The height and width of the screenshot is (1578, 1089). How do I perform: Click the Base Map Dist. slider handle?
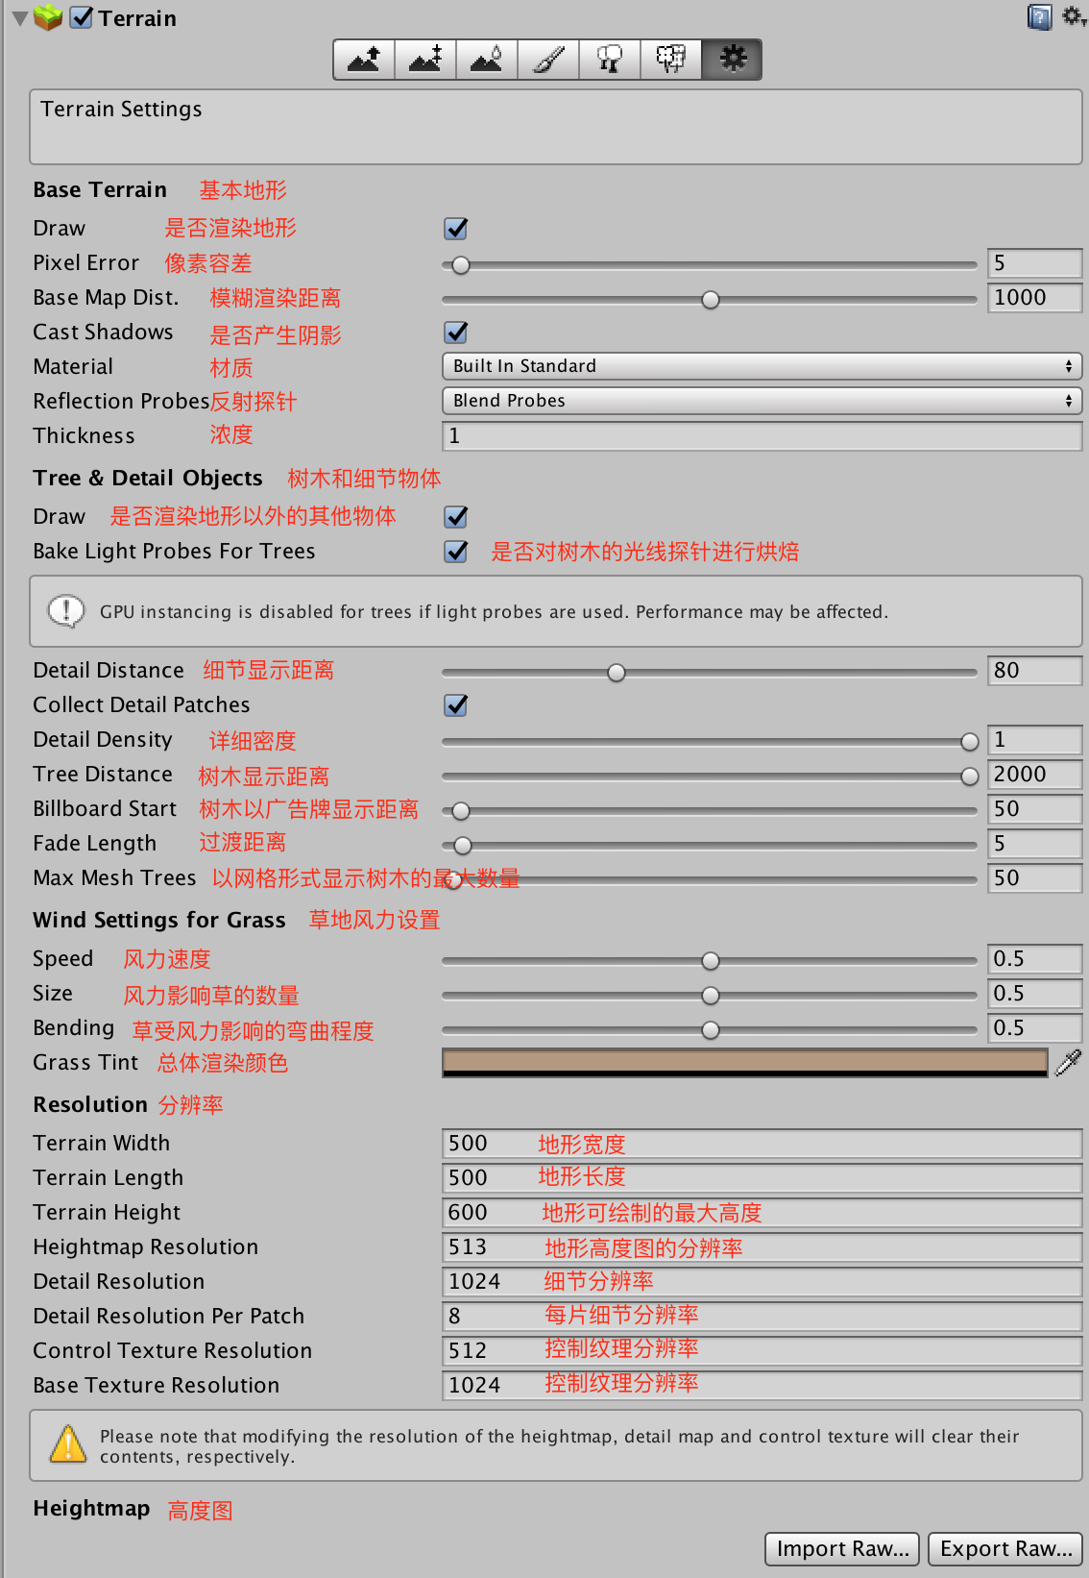[x=711, y=300]
